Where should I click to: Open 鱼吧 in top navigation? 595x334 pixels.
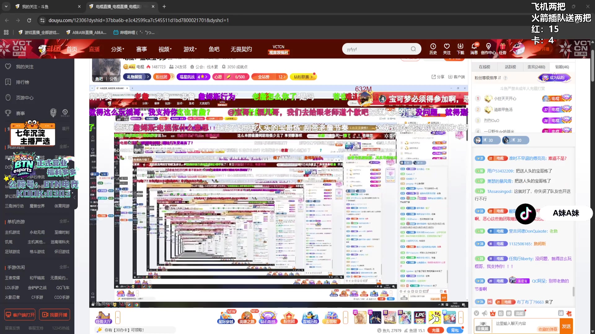coord(214,49)
